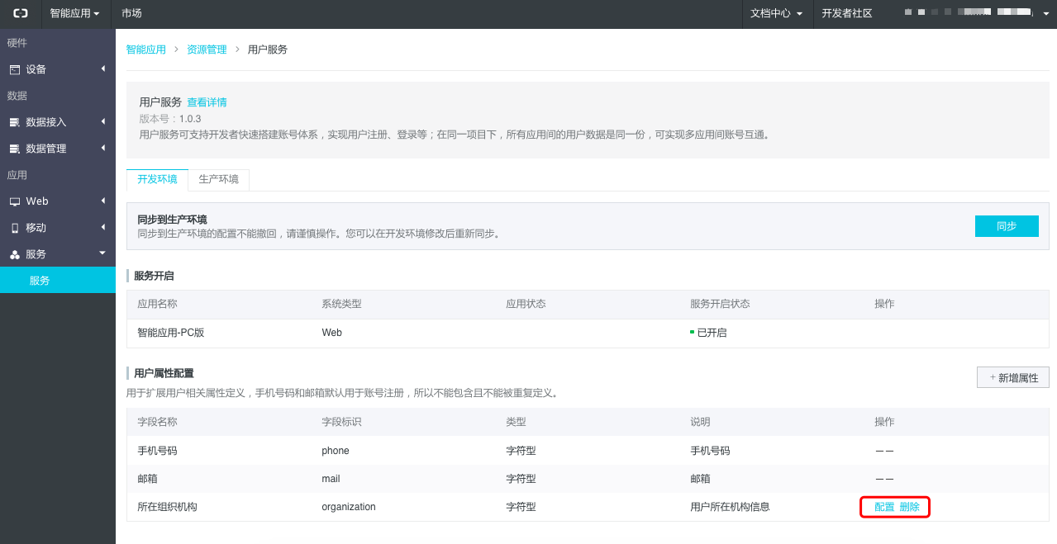Click the 同步 button
The width and height of the screenshot is (1057, 544).
point(1006,226)
